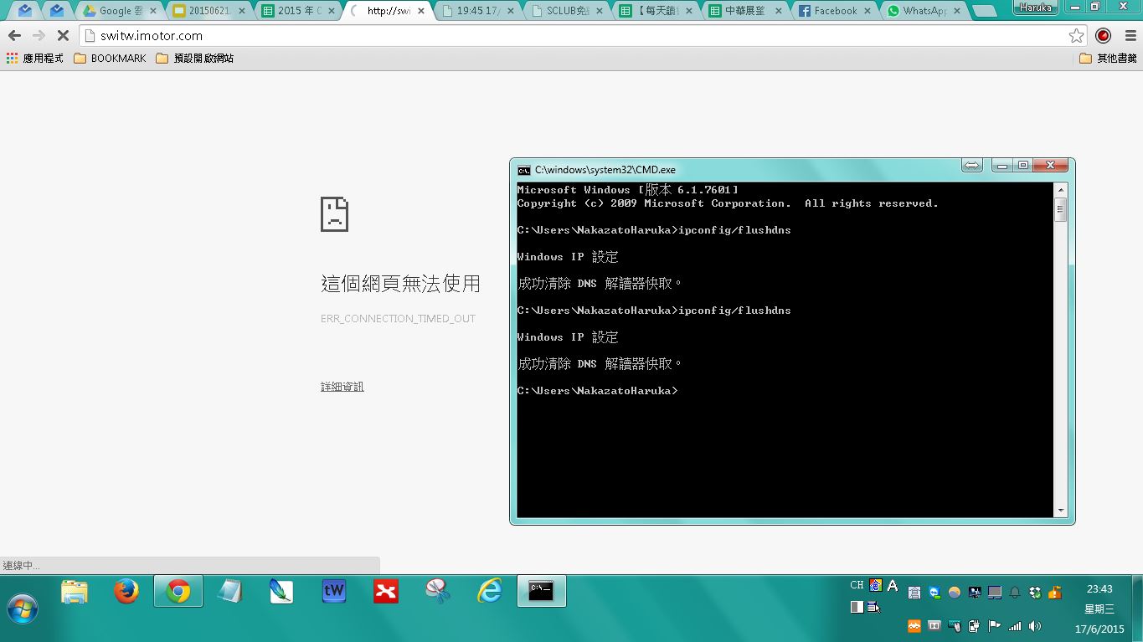Click the CMD taskbar button
1143x642 pixels.
541,592
